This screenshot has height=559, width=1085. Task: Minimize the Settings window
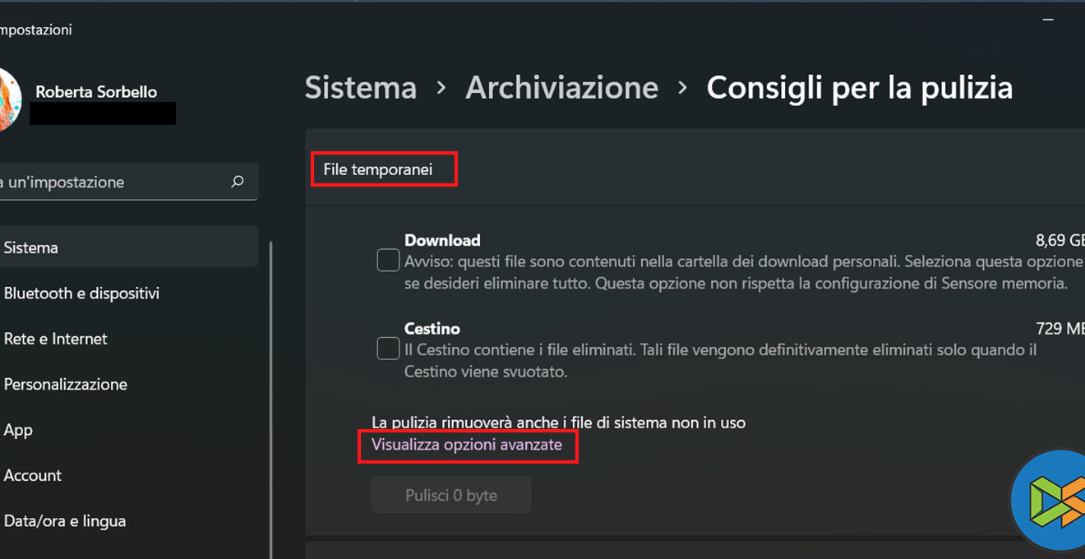[x=1048, y=20]
